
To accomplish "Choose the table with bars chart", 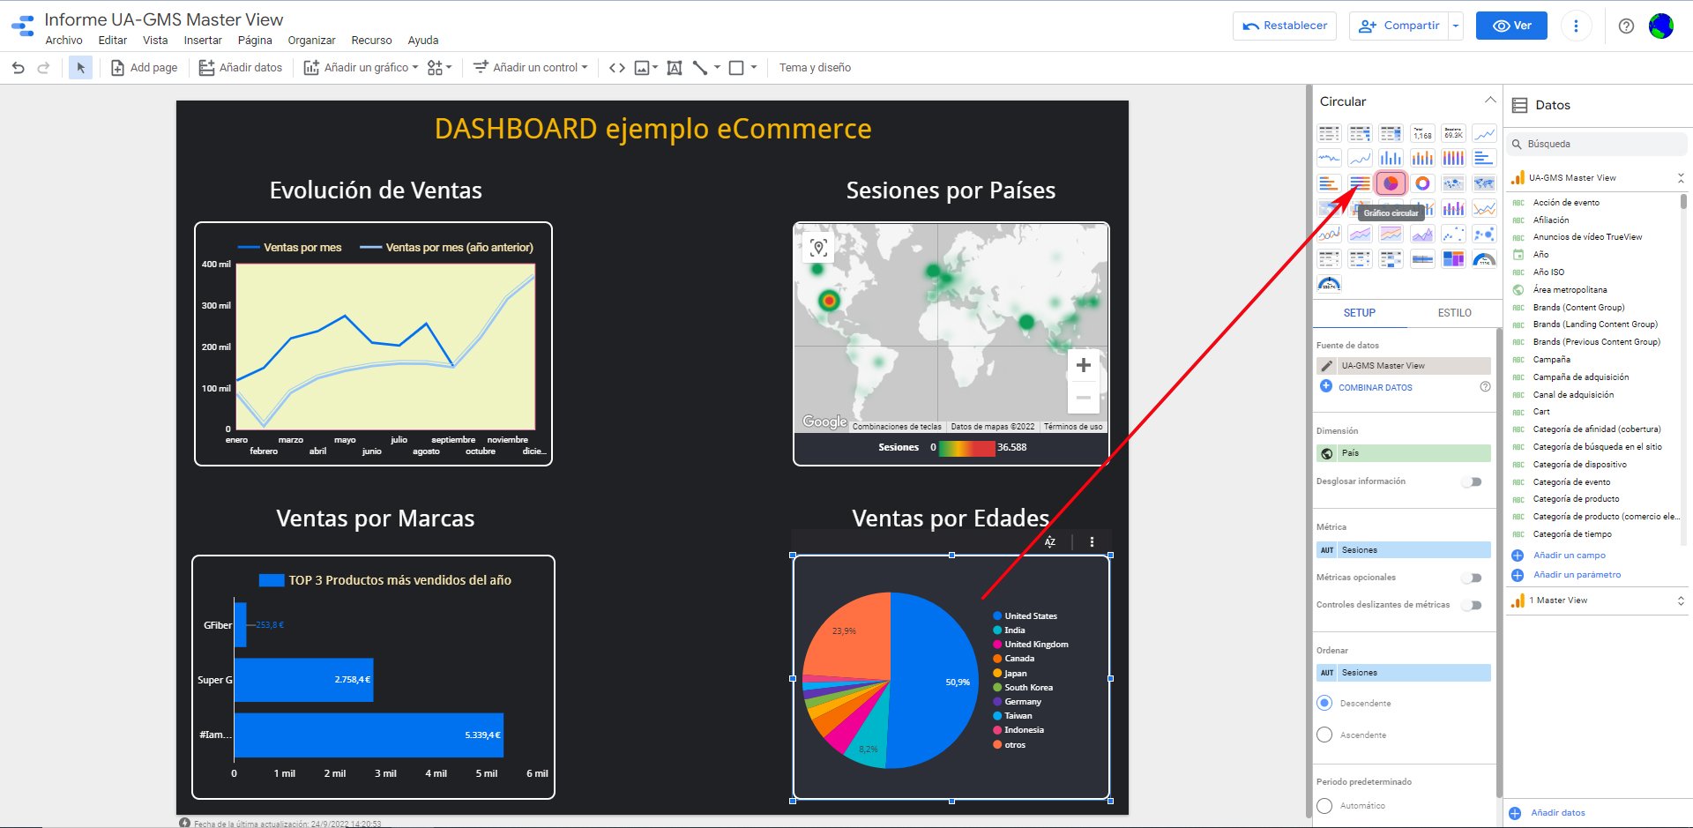I will (1360, 133).
